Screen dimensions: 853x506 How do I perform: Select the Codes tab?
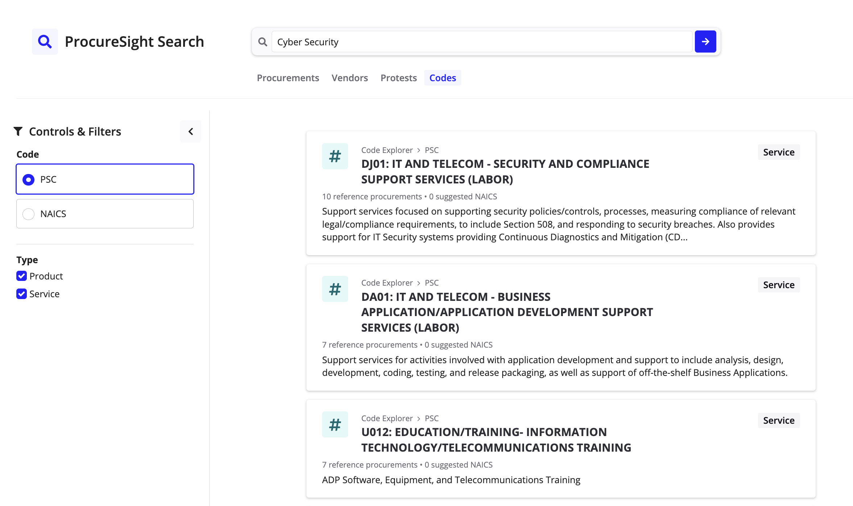point(442,78)
